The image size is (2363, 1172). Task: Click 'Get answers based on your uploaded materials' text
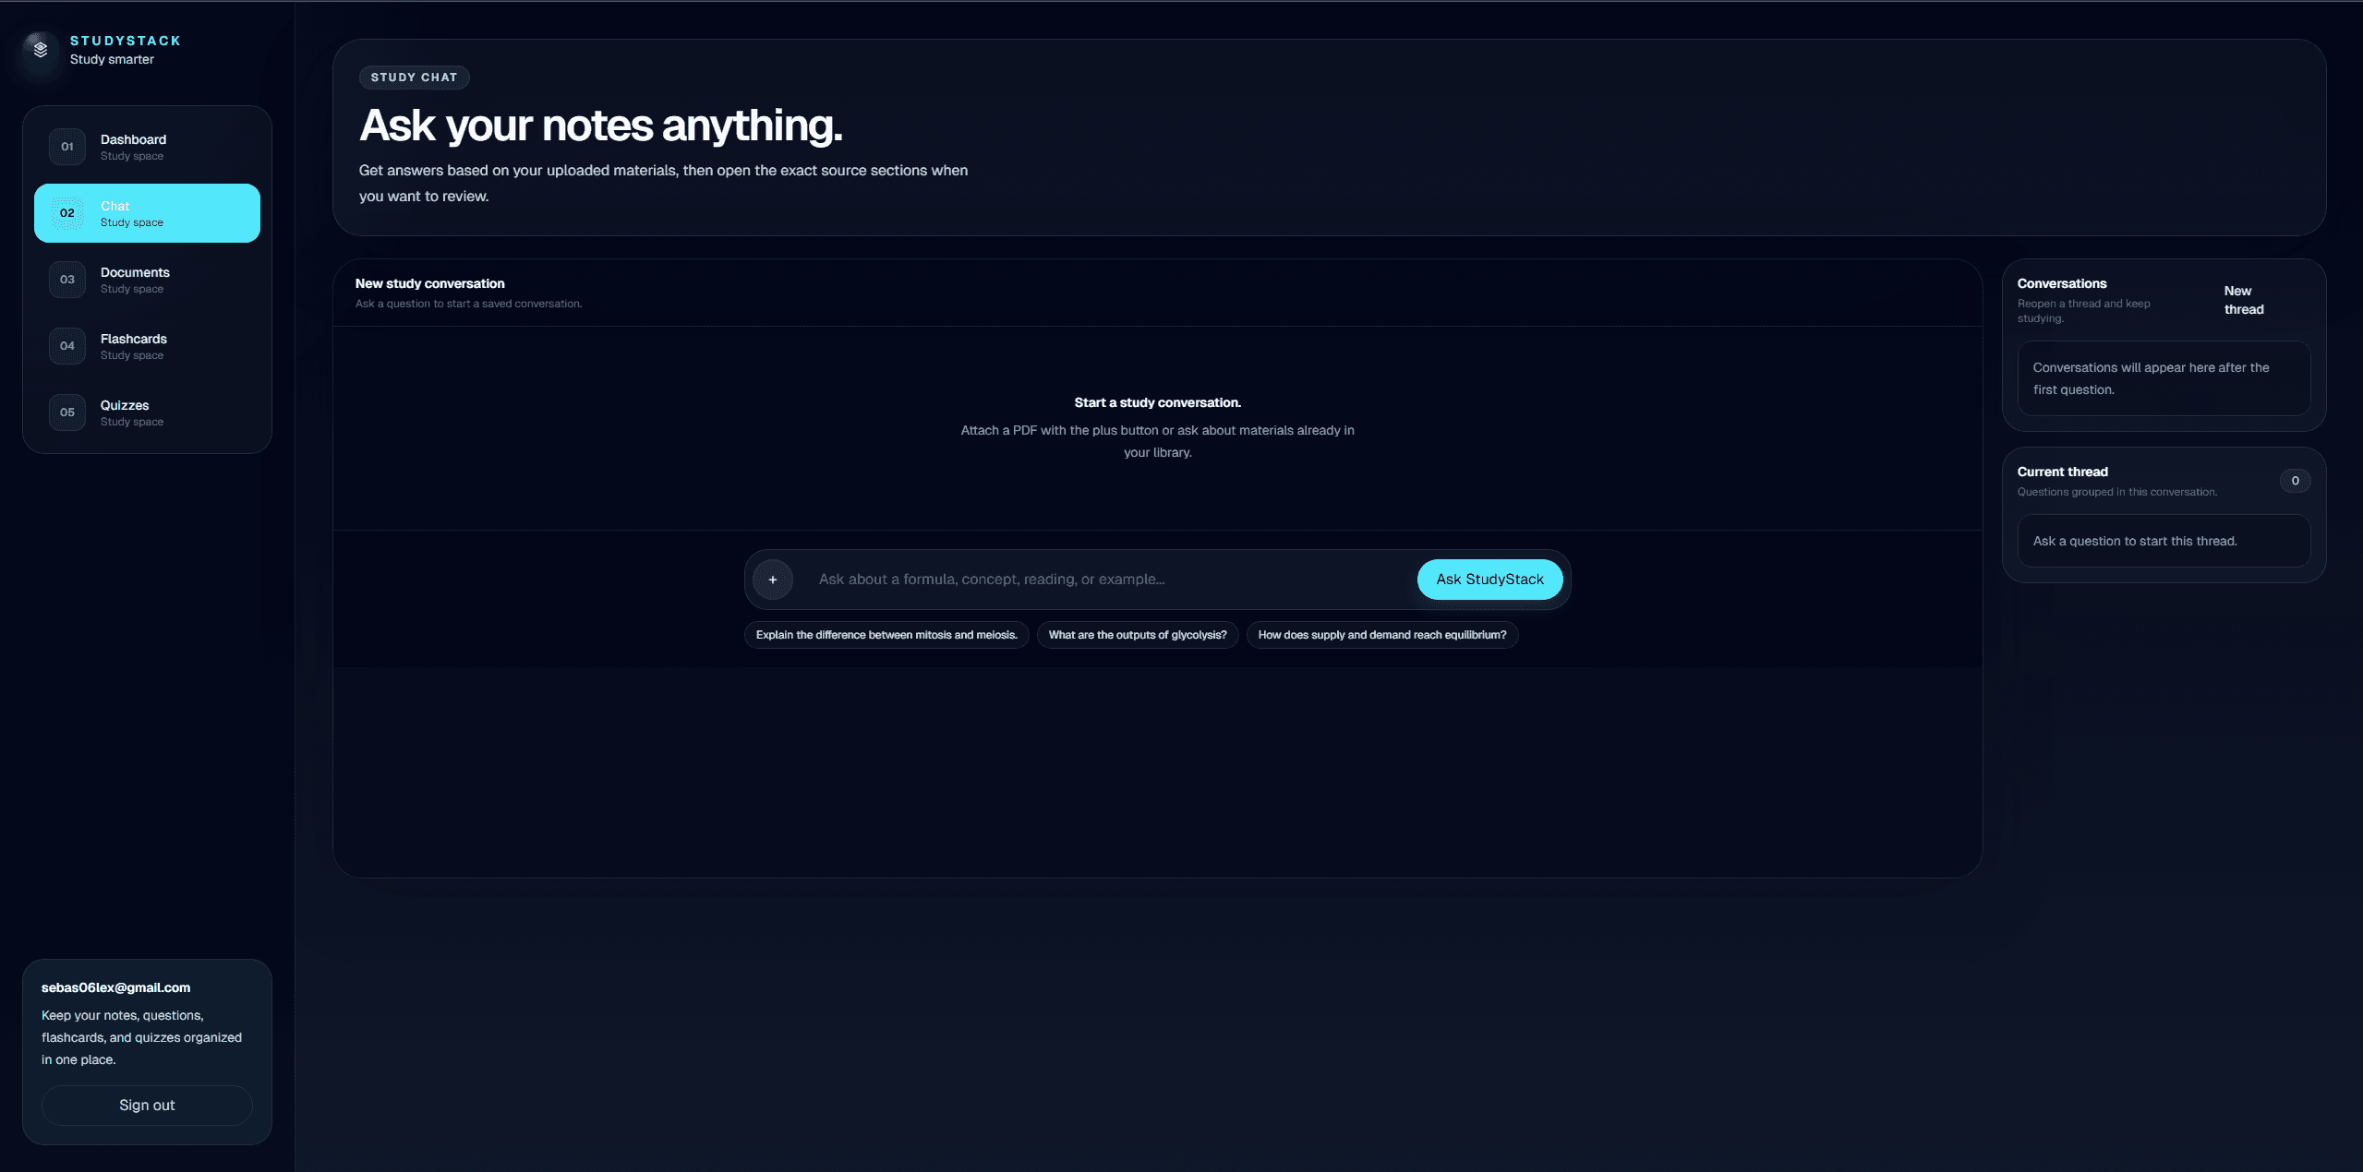663,183
